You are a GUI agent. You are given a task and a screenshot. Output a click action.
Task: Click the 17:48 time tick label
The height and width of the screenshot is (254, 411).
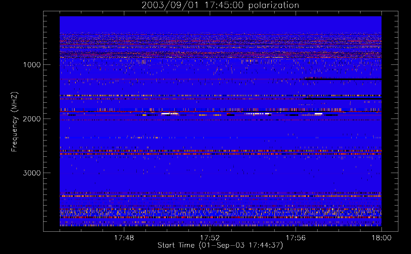pyautogui.click(x=124, y=238)
